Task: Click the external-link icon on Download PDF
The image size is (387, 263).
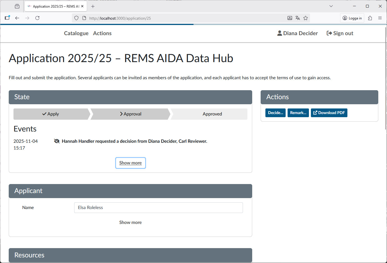Action: pyautogui.click(x=315, y=113)
